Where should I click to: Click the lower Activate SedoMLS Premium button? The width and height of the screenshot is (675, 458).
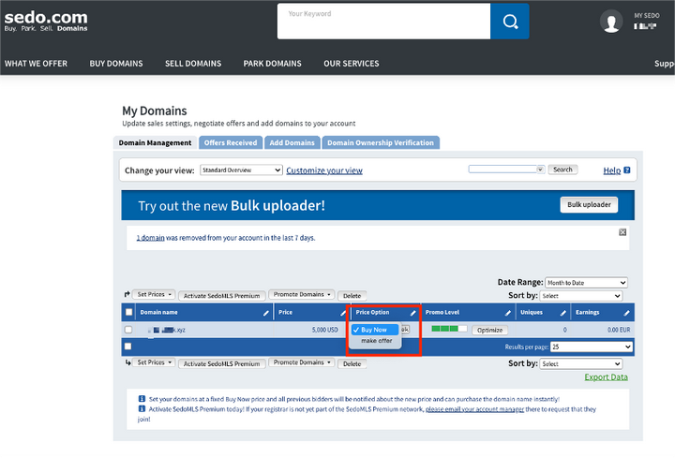(x=221, y=363)
